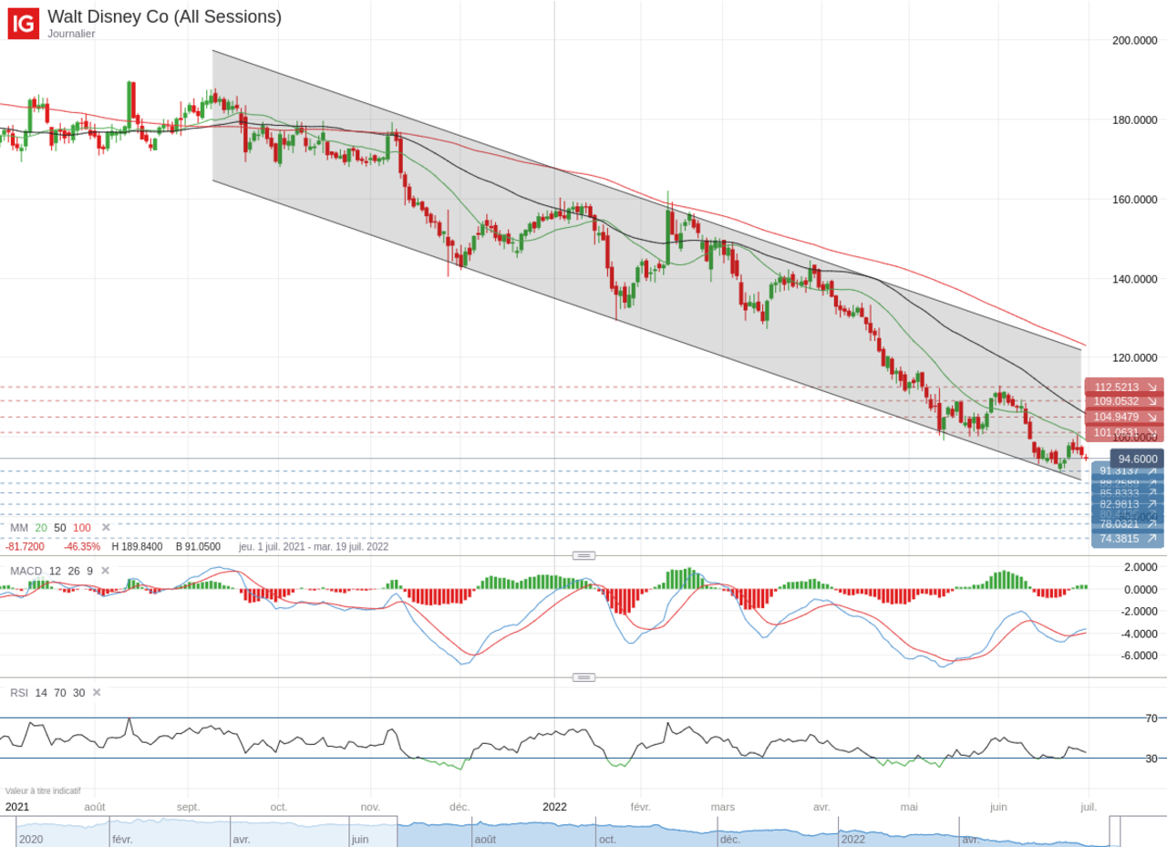The image size is (1167, 847).
Task: Select the 82.9813 support level tag
Action: coord(1128,503)
